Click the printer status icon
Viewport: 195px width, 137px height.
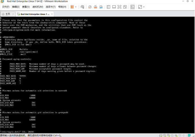point(172,135)
